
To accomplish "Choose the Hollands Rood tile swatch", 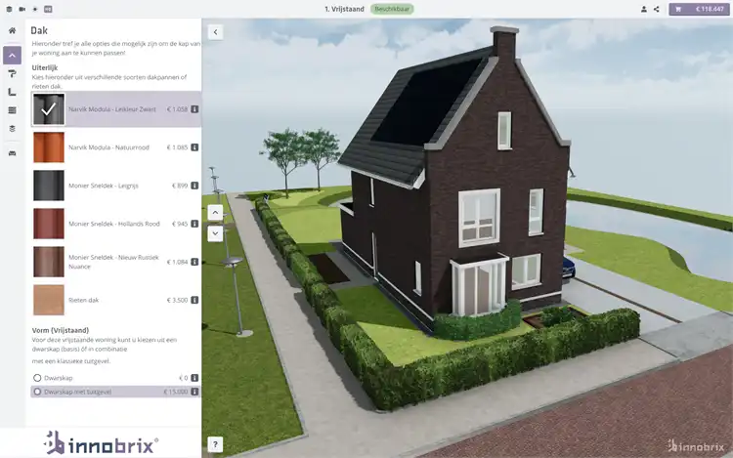I will tap(49, 224).
